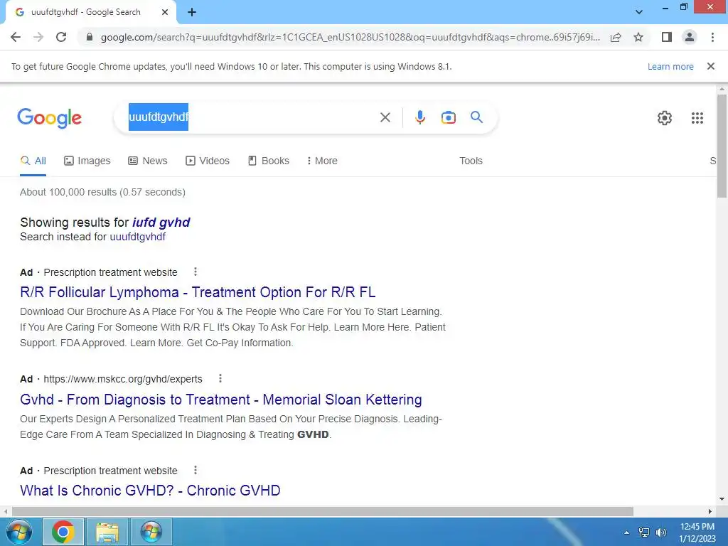Open Google apps grid
This screenshot has width=728, height=546.
pyautogui.click(x=697, y=118)
